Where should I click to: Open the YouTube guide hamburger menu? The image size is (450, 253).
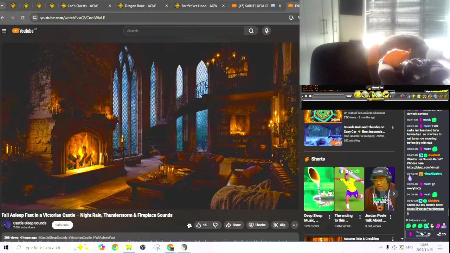tap(4, 31)
